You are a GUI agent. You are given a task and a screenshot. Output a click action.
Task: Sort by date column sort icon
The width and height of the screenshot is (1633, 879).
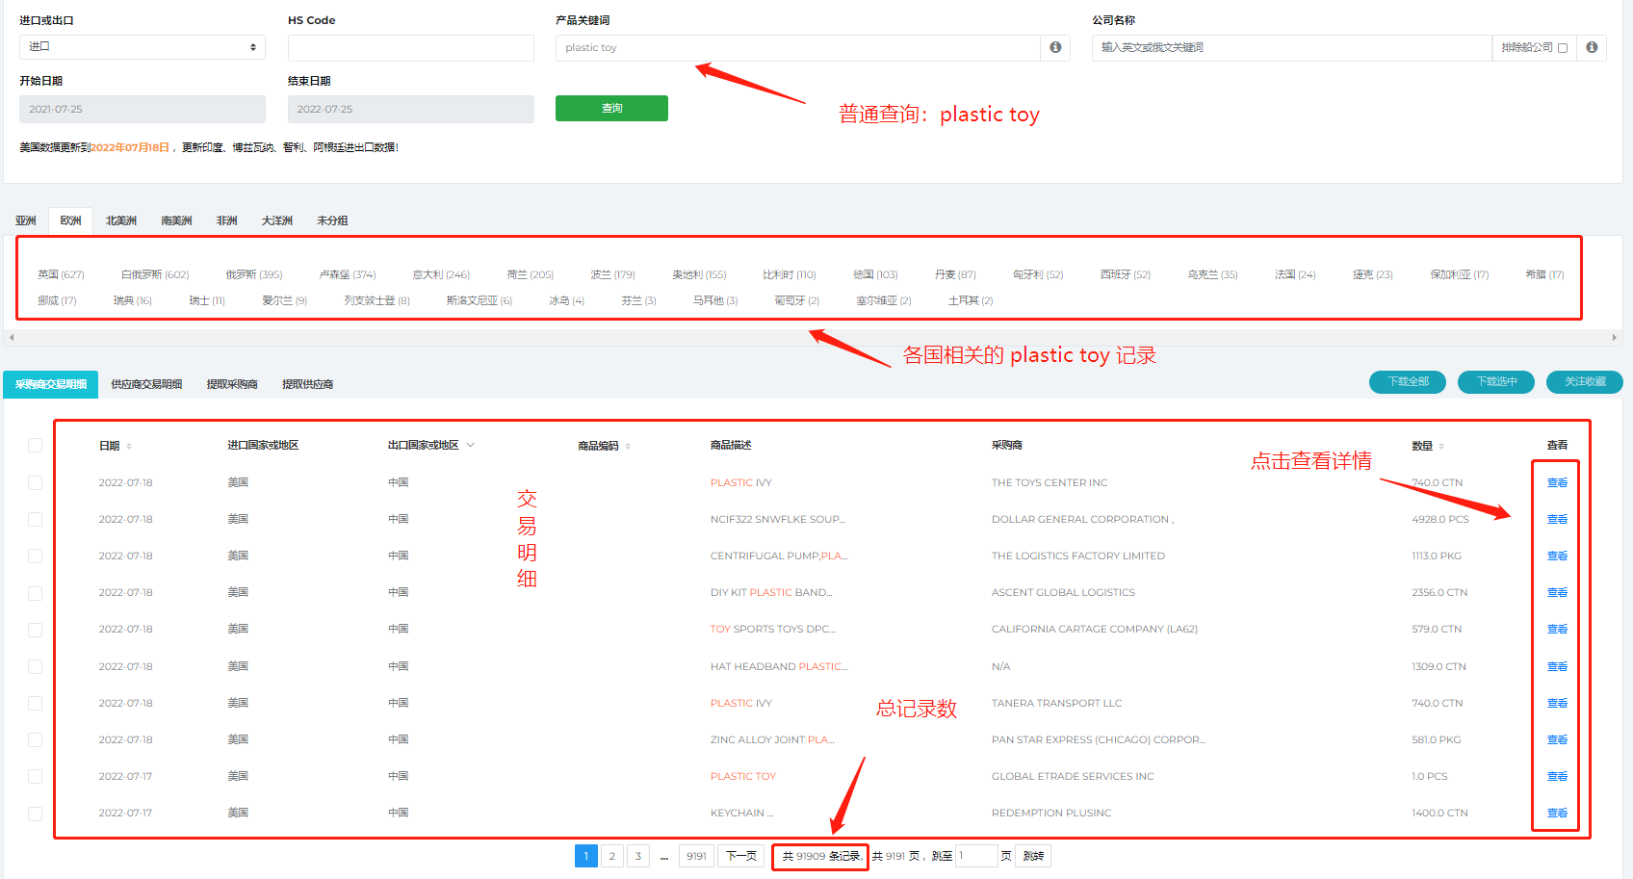[x=129, y=446]
